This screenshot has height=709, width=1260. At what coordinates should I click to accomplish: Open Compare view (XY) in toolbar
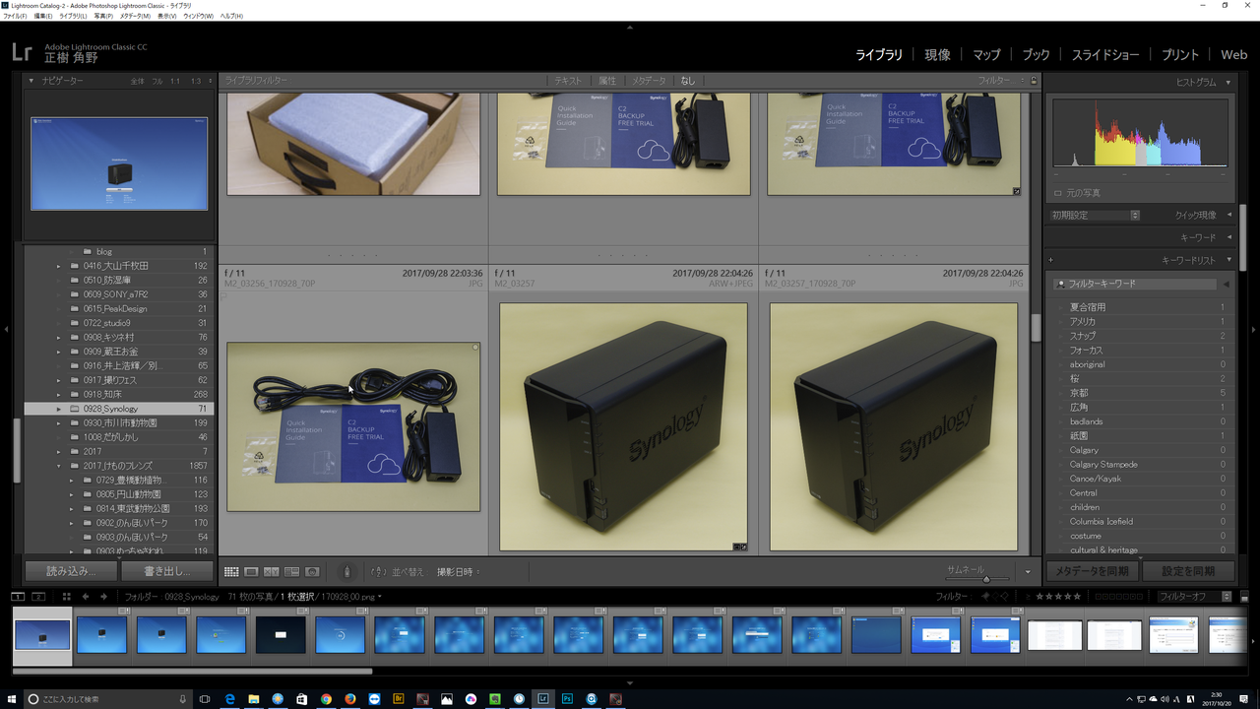pos(271,571)
